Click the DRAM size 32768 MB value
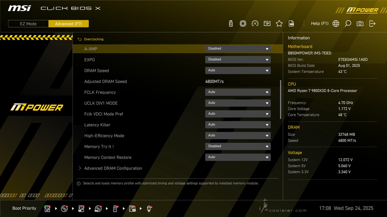 click(347, 135)
